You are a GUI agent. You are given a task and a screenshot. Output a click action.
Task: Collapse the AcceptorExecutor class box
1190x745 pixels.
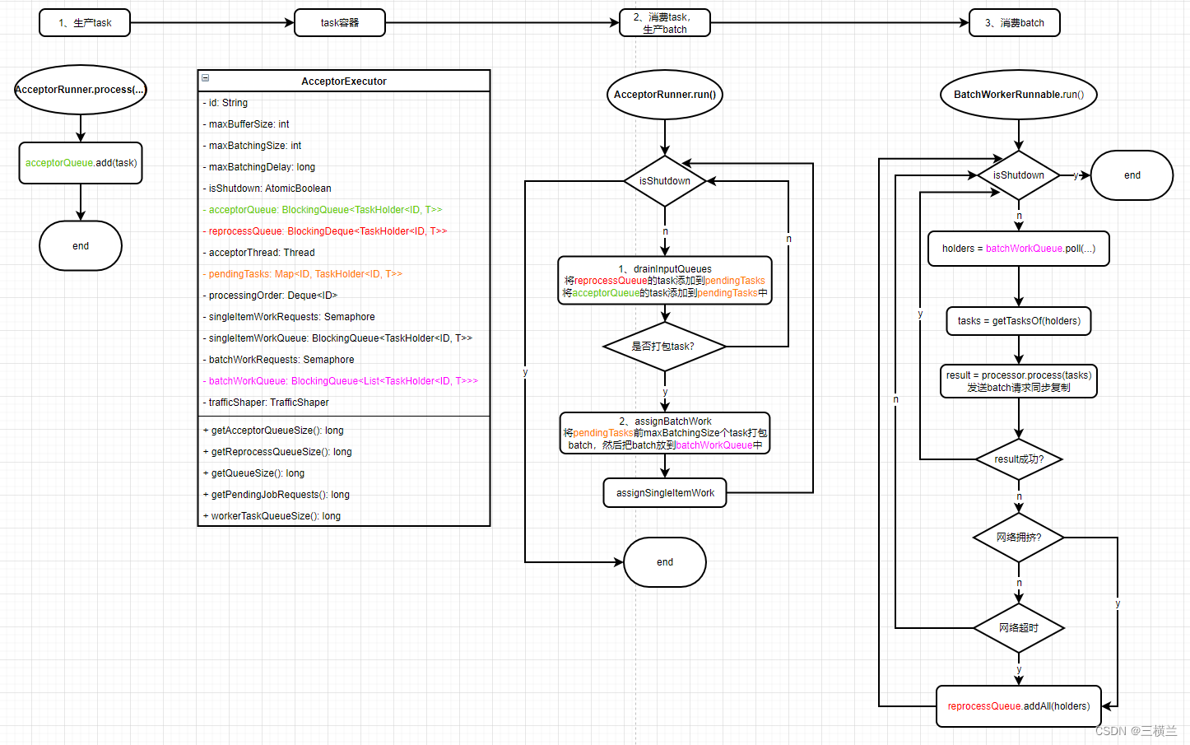tap(206, 78)
